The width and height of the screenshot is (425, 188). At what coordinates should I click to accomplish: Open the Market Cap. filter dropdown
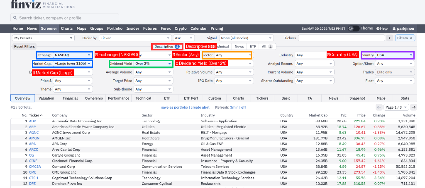pyautogui.click(x=73, y=64)
